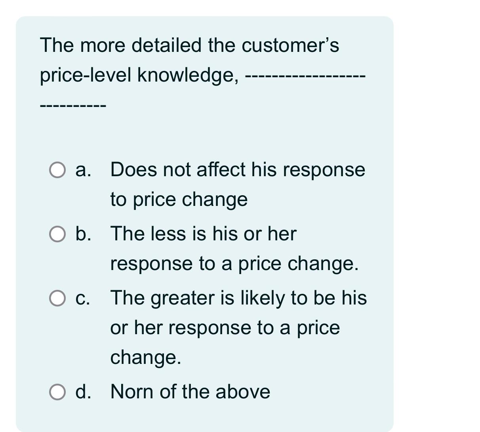Click the blank dashes in the question
Image resolution: width=480 pixels, height=432 pixels.
point(305,77)
